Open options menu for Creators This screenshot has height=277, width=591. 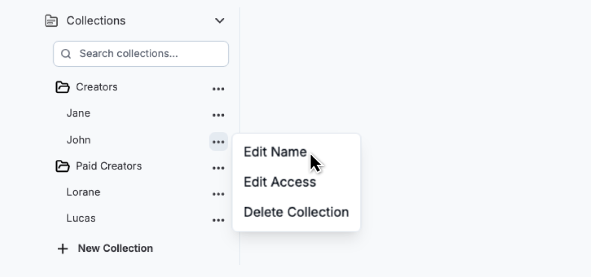(x=218, y=89)
